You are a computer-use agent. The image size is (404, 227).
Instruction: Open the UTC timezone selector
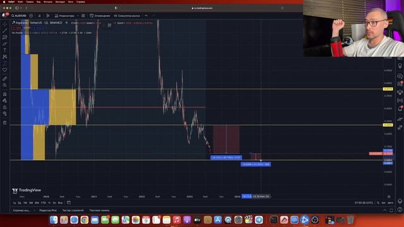click(364, 203)
